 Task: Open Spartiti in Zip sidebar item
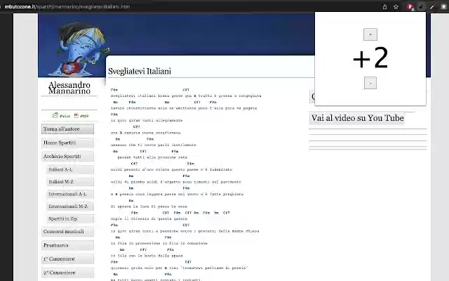click(70, 218)
